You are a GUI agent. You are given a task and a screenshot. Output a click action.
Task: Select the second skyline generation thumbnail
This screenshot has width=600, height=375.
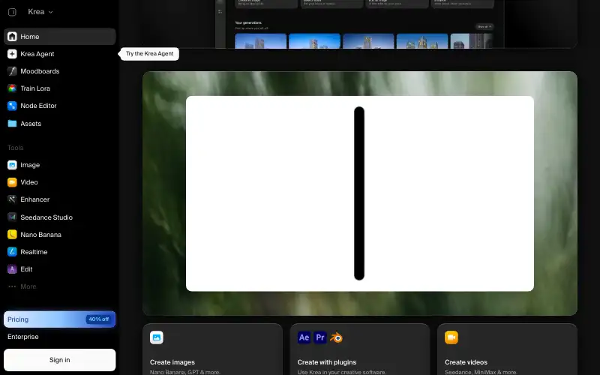(314, 41)
